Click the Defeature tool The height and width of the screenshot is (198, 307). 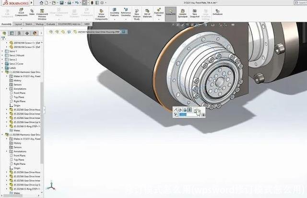217,12
